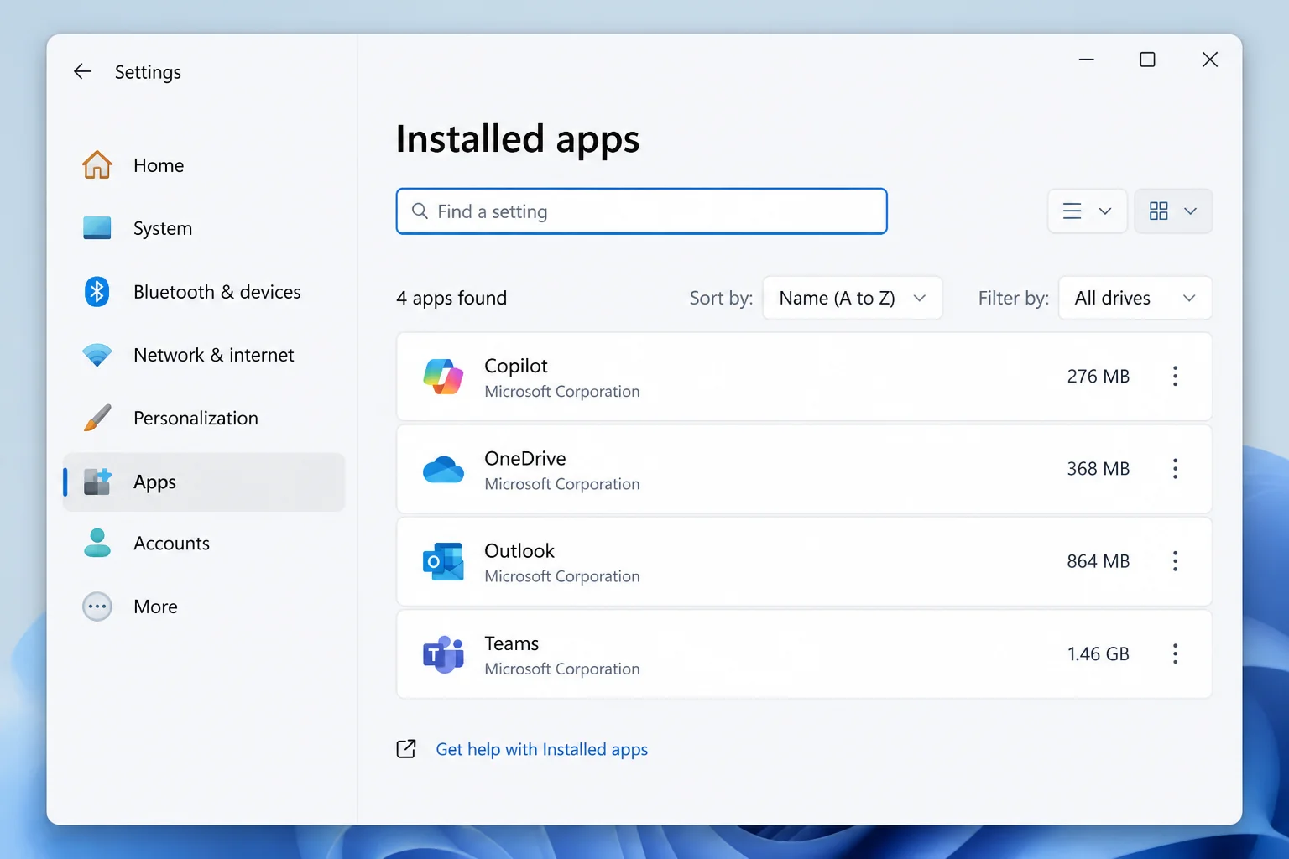Open the list view layout dropdown

click(1087, 211)
